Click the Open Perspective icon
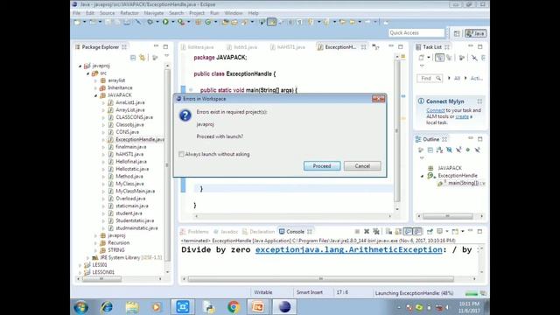Viewport: 560px width, 315px height. pos(457,33)
